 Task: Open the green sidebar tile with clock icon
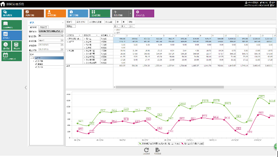pyautogui.click(x=6, y=46)
